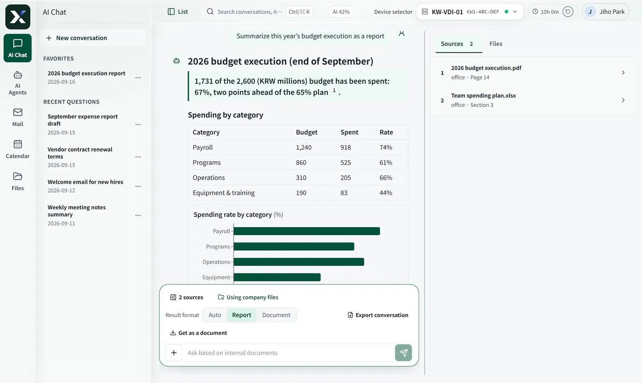Viewport: 642px width, 383px height.
Task: Select Auto result format
Action: pyautogui.click(x=215, y=315)
